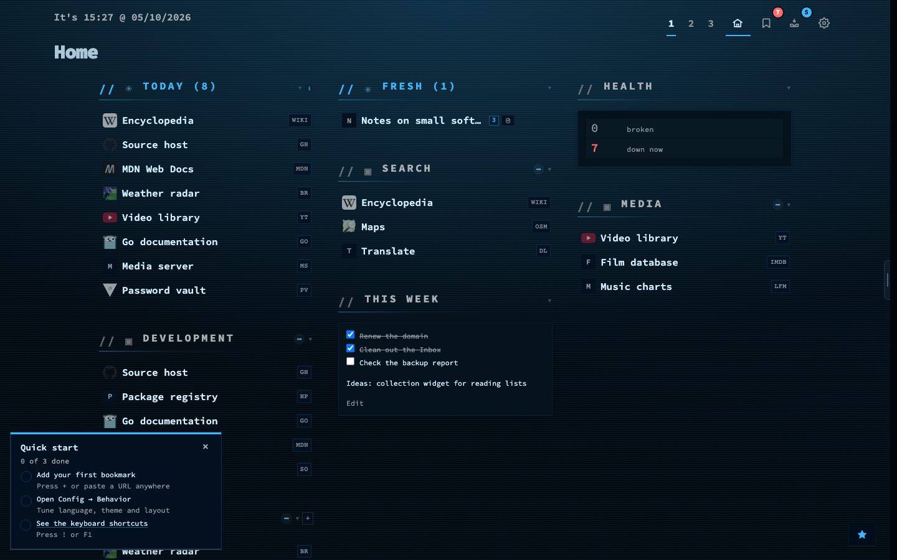Open the Home dashboard icon
The image size is (897, 560).
[738, 23]
